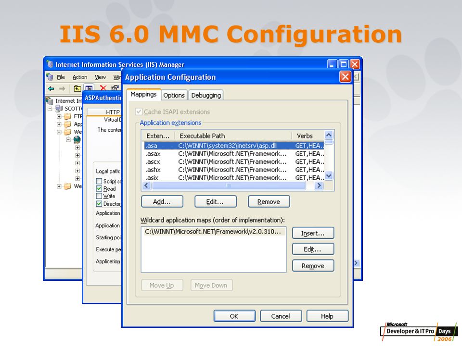Toggle the Cache ISAPI extensions checkbox

point(139,112)
